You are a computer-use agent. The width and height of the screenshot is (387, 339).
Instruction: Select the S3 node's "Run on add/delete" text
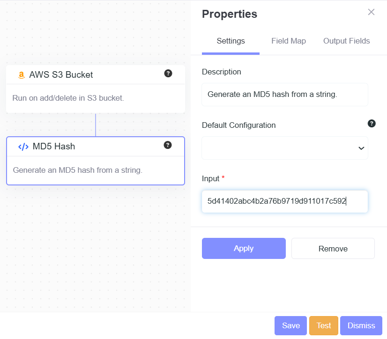pyautogui.click(x=68, y=98)
